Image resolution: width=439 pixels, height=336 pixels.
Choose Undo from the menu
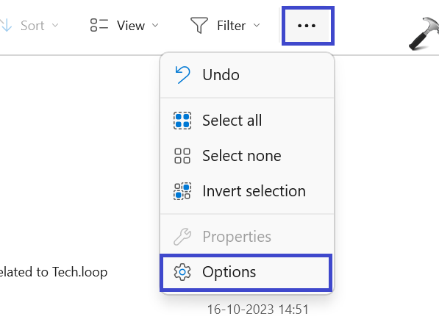247,75
